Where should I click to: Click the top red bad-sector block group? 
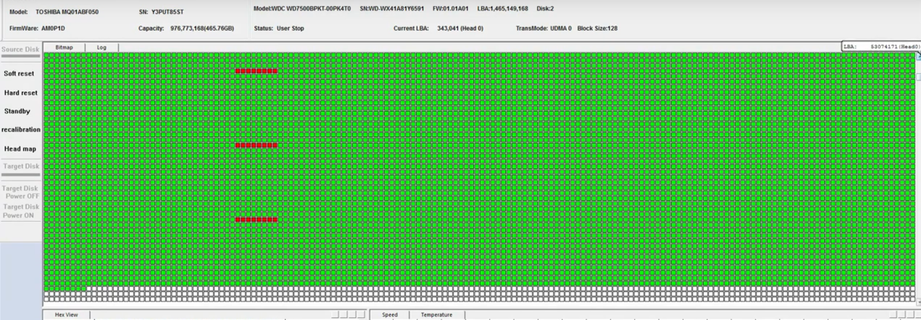click(x=257, y=71)
